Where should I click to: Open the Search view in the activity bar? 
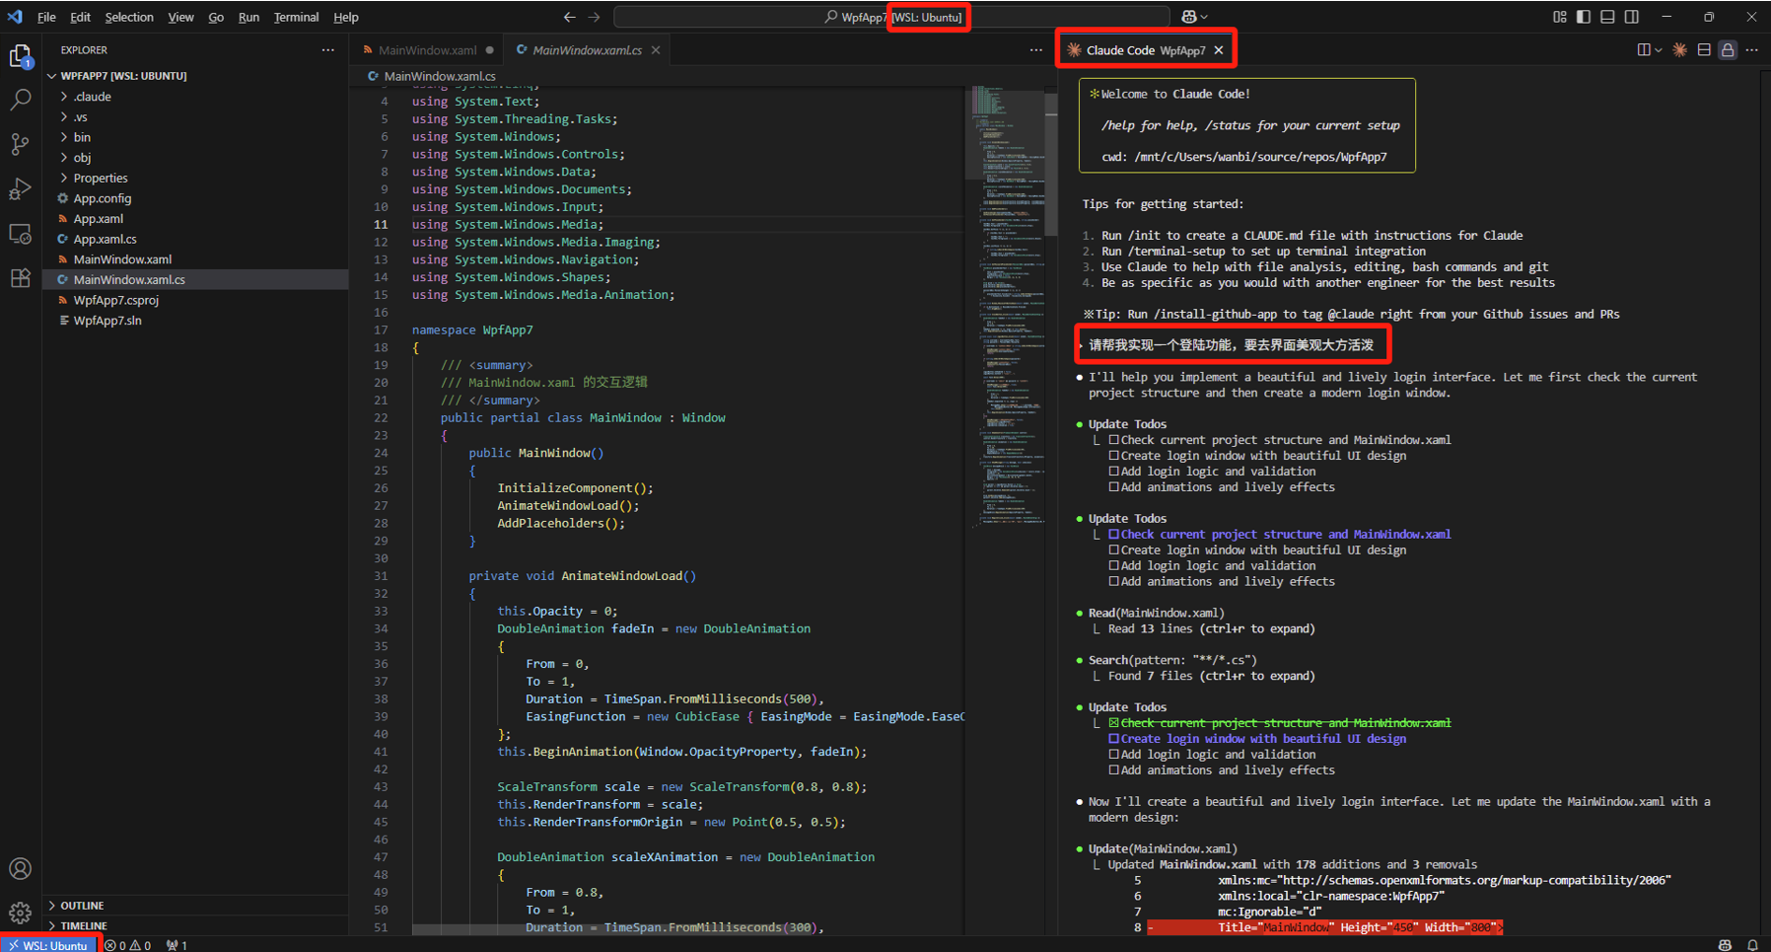pos(20,99)
